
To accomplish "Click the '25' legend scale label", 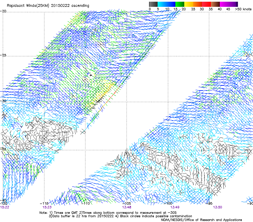I will pos(193,9).
